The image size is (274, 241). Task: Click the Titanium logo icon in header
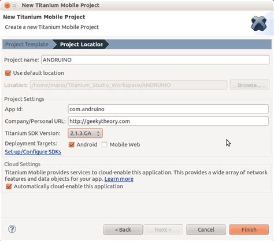[x=259, y=23]
